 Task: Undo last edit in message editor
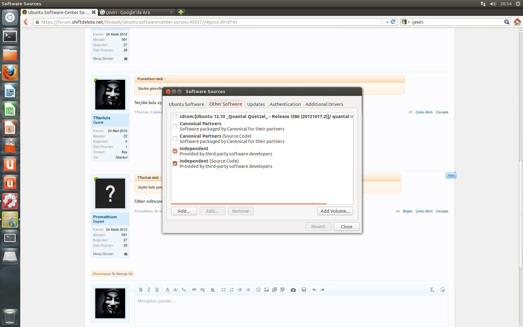[314, 290]
